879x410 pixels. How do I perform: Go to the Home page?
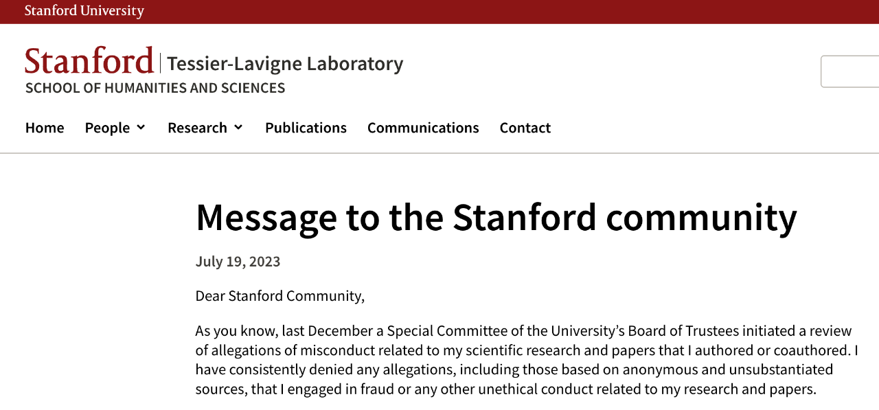click(x=45, y=128)
